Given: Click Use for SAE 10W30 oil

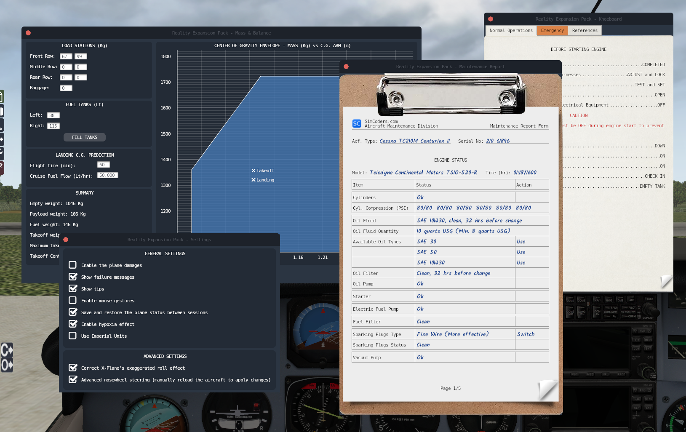Looking at the screenshot, I should click(521, 263).
